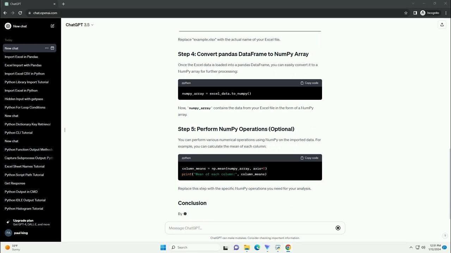The width and height of the screenshot is (451, 253).
Task: Open Windows Start menu
Action: tap(163, 247)
